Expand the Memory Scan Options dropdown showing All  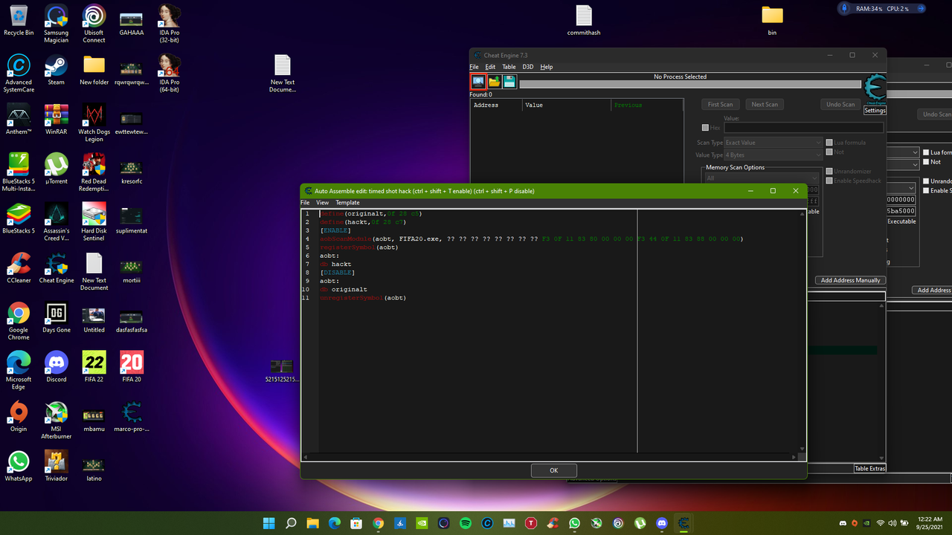pos(761,178)
